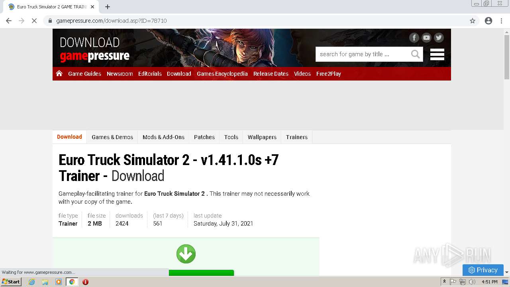The width and height of the screenshot is (510, 287).
Task: View site security lock info
Action: coord(50,21)
